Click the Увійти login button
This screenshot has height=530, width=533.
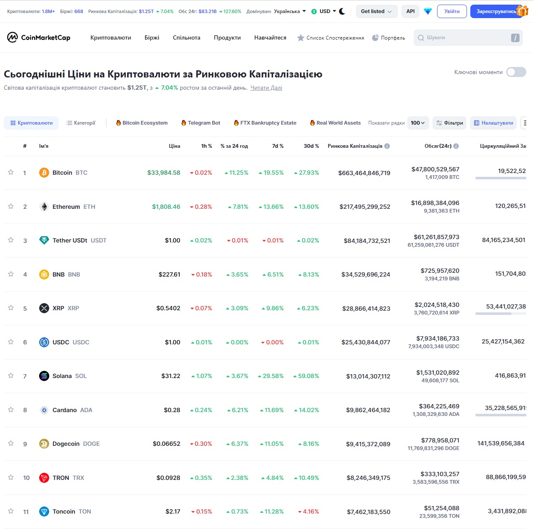tap(452, 11)
